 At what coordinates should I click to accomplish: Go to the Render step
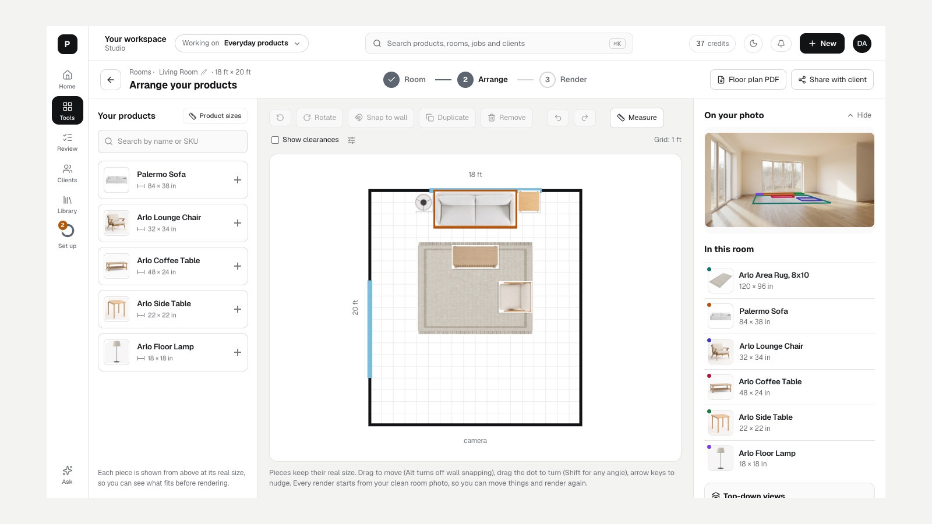pyautogui.click(x=563, y=80)
